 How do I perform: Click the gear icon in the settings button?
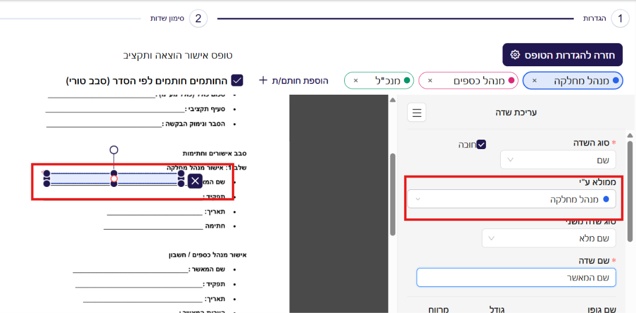pos(515,54)
